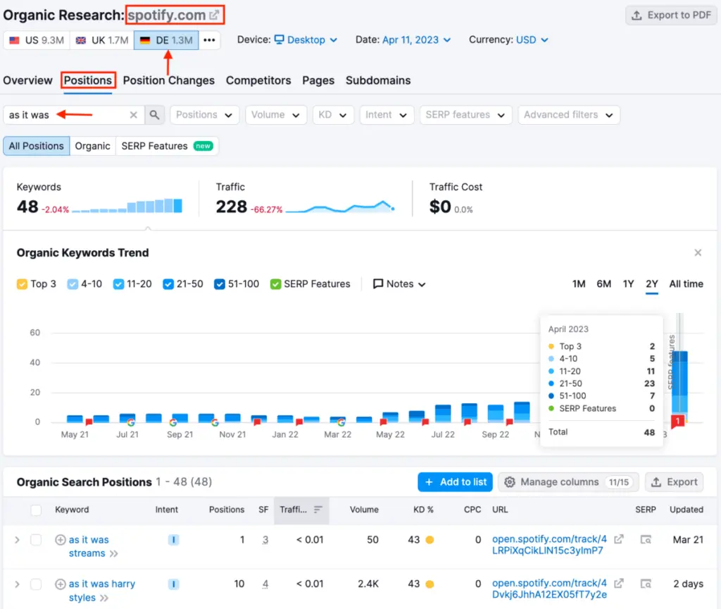Image resolution: width=721 pixels, height=609 pixels.
Task: Click the search magnifier button in keyword filter
Action: 155,115
